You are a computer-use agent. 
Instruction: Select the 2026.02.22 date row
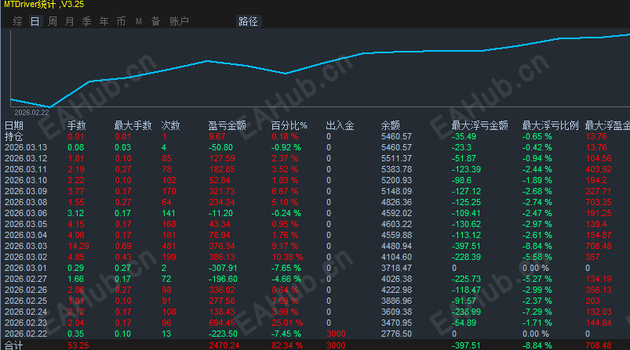click(26, 334)
